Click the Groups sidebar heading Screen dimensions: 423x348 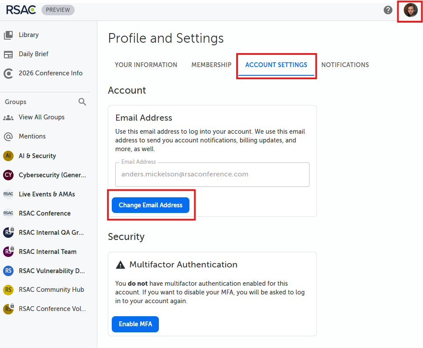pos(16,102)
